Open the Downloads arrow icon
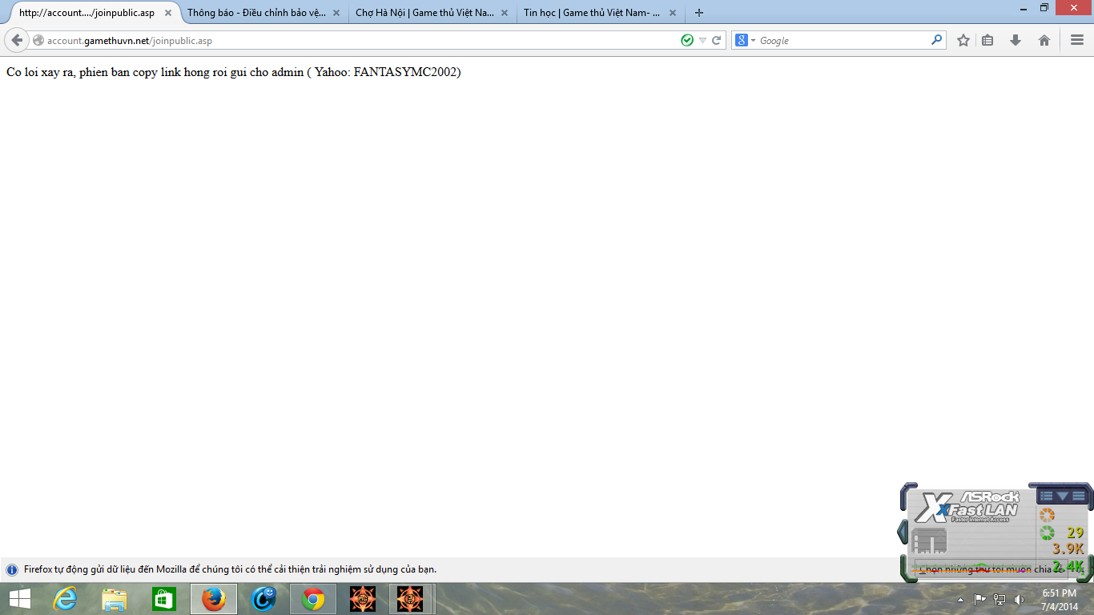 [x=1016, y=40]
